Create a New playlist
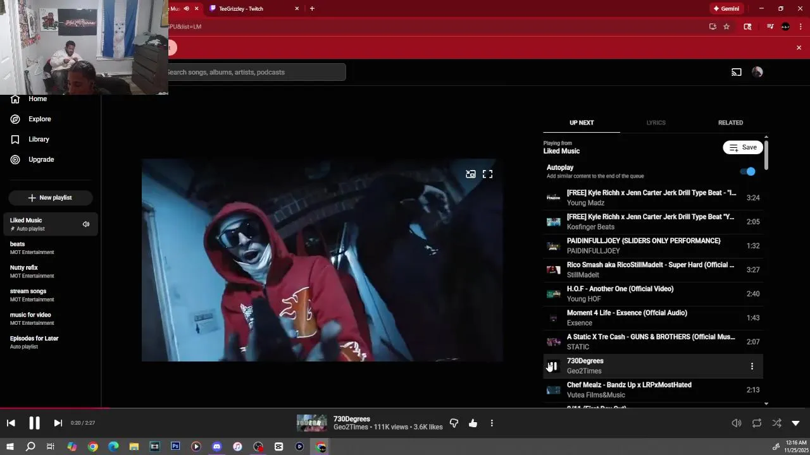 50,198
